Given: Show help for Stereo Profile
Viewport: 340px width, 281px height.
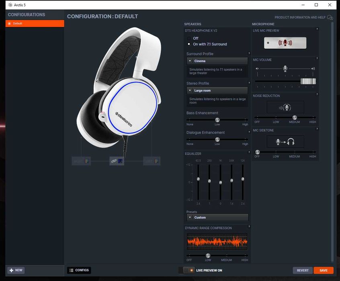Looking at the screenshot, I should pyautogui.click(x=249, y=83).
